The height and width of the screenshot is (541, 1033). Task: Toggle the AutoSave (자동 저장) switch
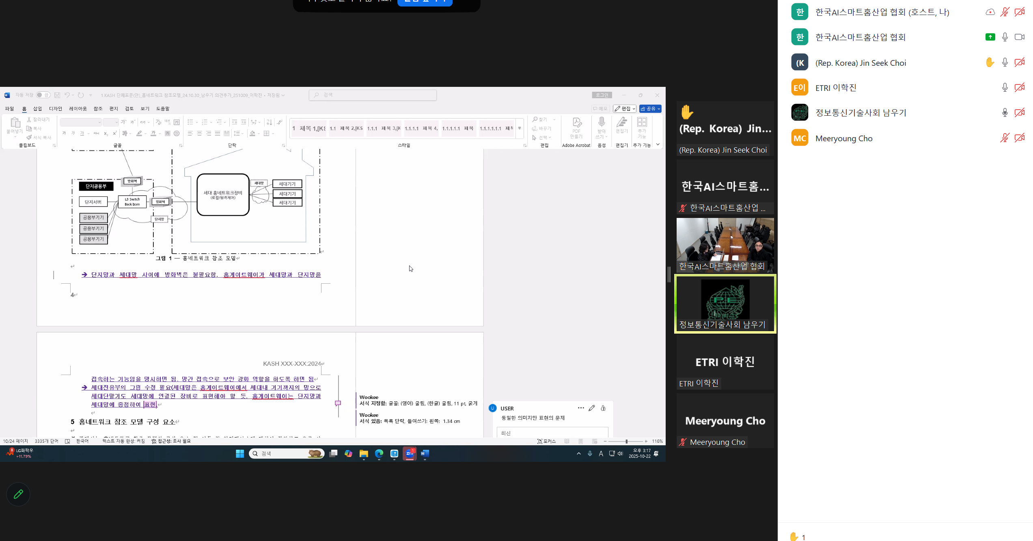click(x=43, y=95)
